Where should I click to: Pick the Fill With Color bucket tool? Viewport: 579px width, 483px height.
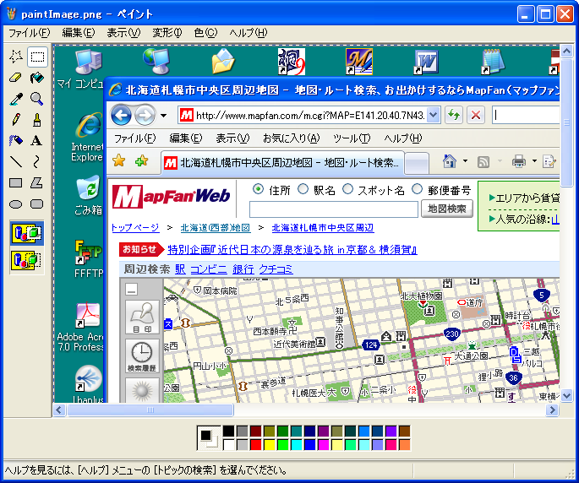tap(37, 78)
